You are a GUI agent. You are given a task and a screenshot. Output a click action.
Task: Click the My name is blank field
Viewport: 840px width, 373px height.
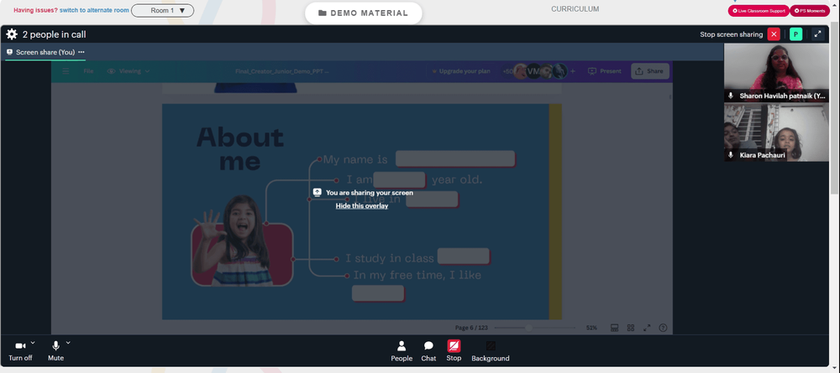point(455,158)
